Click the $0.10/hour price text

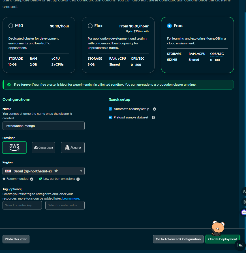60,26
